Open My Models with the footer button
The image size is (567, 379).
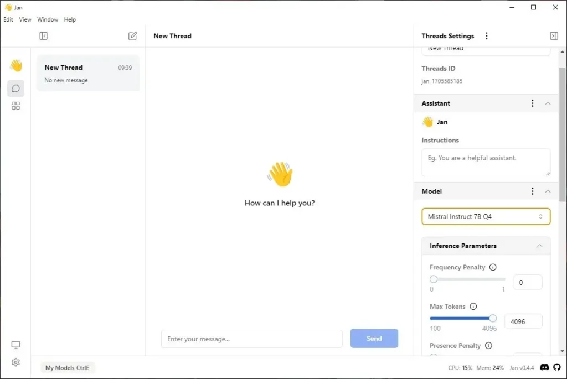tap(68, 367)
